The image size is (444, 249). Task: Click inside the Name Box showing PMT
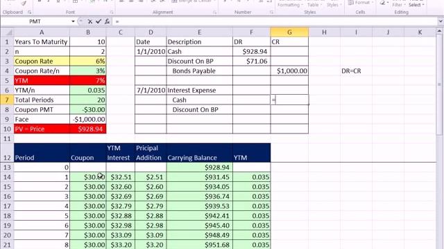pos(35,21)
